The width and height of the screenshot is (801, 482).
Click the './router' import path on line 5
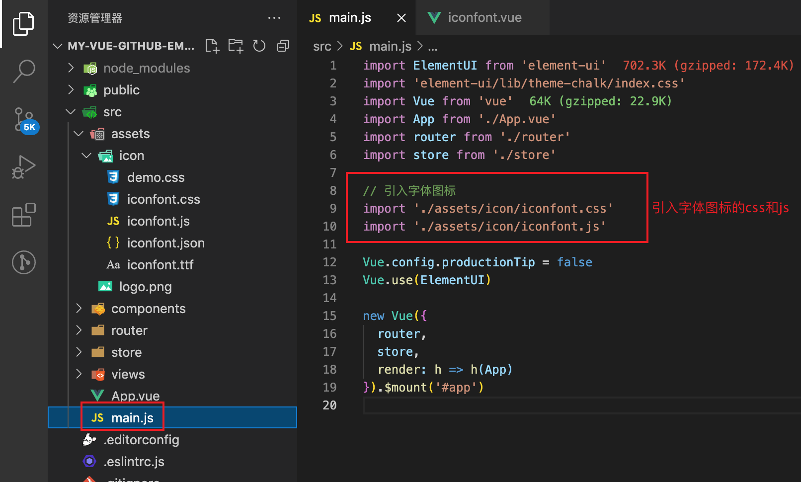pyautogui.click(x=535, y=137)
